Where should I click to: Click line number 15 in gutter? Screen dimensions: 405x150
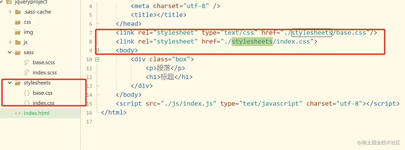pos(89,104)
